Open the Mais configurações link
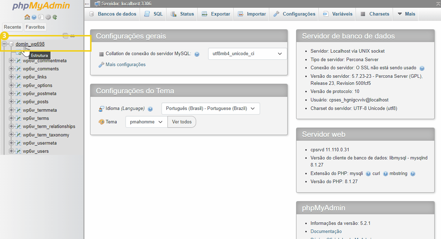This screenshot has width=441, height=239. point(125,64)
